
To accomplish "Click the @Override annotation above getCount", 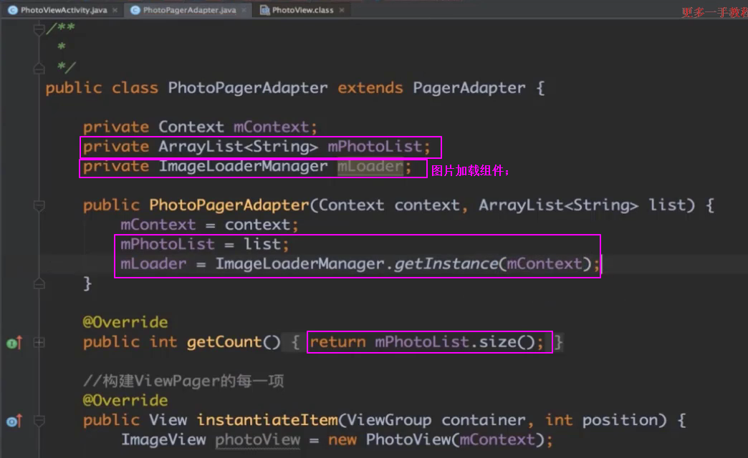I will click(125, 323).
